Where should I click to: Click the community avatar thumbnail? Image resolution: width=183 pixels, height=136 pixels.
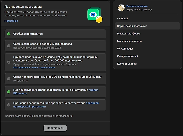coord(121,8)
